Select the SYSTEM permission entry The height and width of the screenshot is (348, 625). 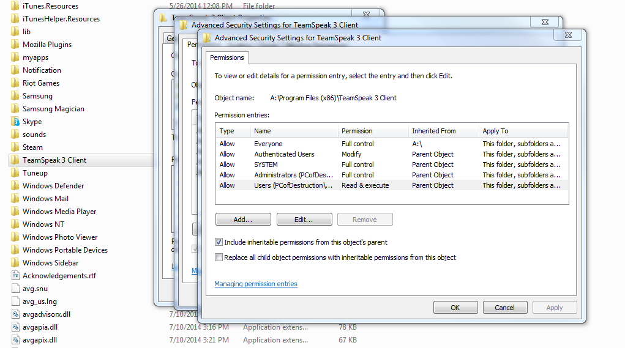tap(392, 165)
